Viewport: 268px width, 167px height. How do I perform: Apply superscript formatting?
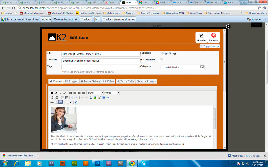[71, 102]
